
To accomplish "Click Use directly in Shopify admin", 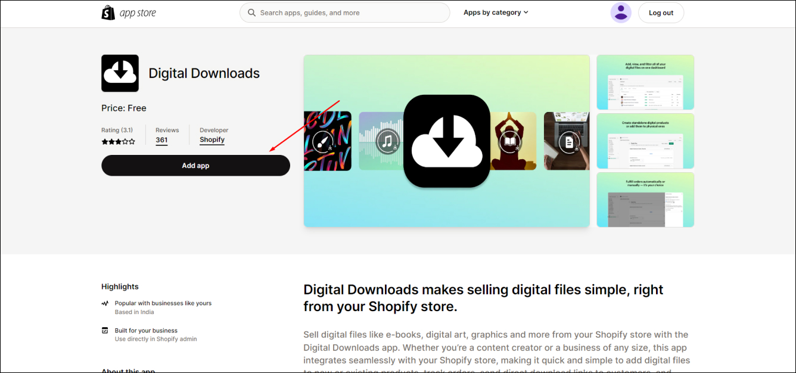I will coord(156,339).
